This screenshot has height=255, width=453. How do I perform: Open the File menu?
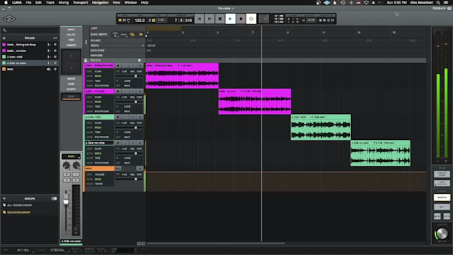[29, 3]
